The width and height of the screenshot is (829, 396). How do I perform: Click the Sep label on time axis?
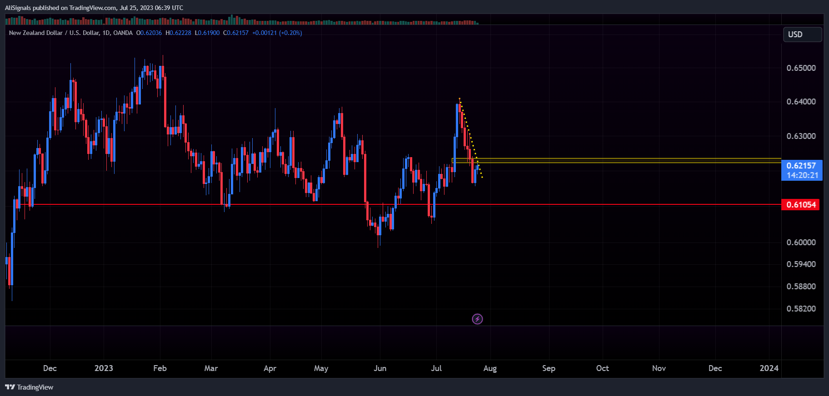tap(549, 368)
